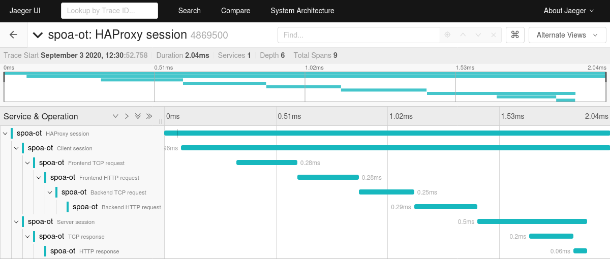Open keyboard shortcuts button

[x=515, y=35]
